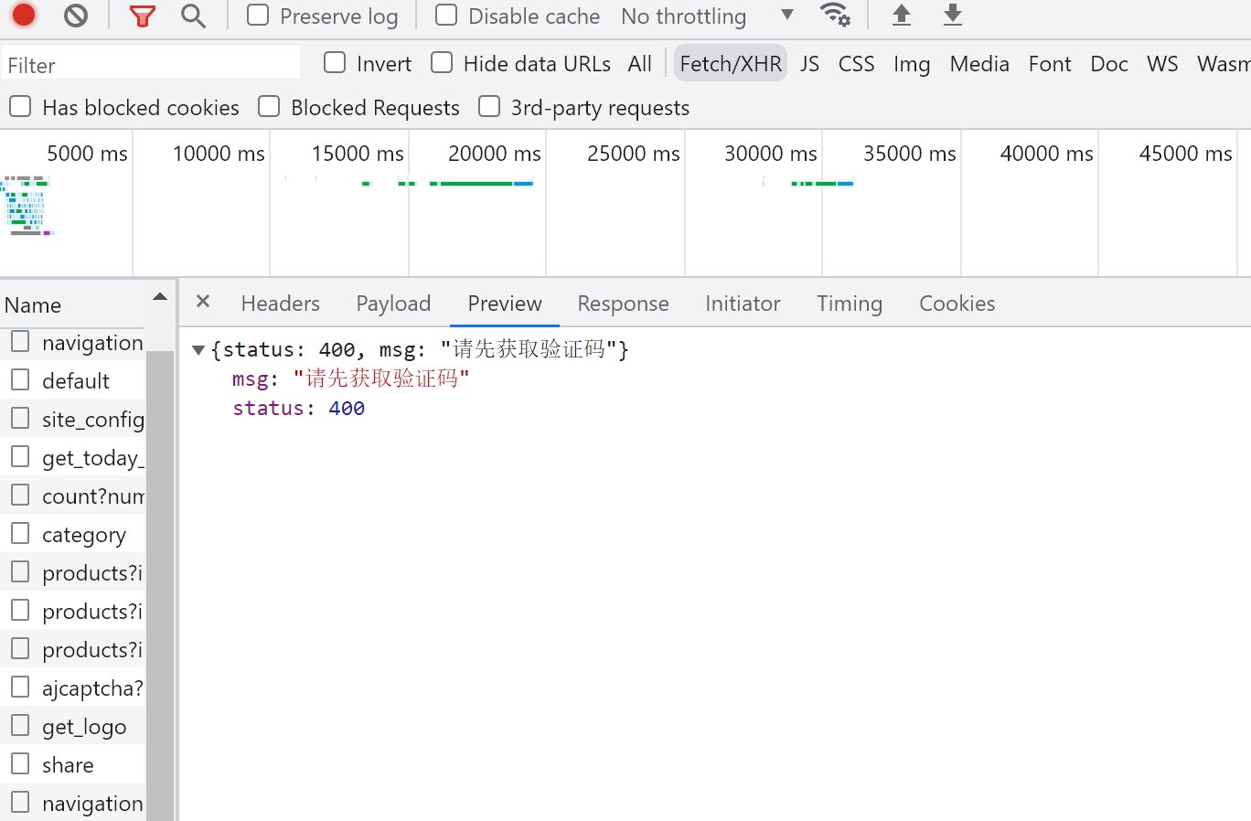Viewport: 1251px width, 821px height.
Task: Open network conditions wifi-gear icon
Action: point(834,16)
